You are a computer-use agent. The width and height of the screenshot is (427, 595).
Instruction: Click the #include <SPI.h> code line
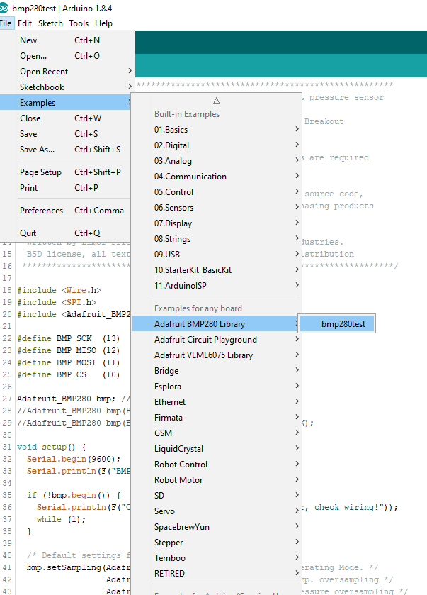coord(57,302)
